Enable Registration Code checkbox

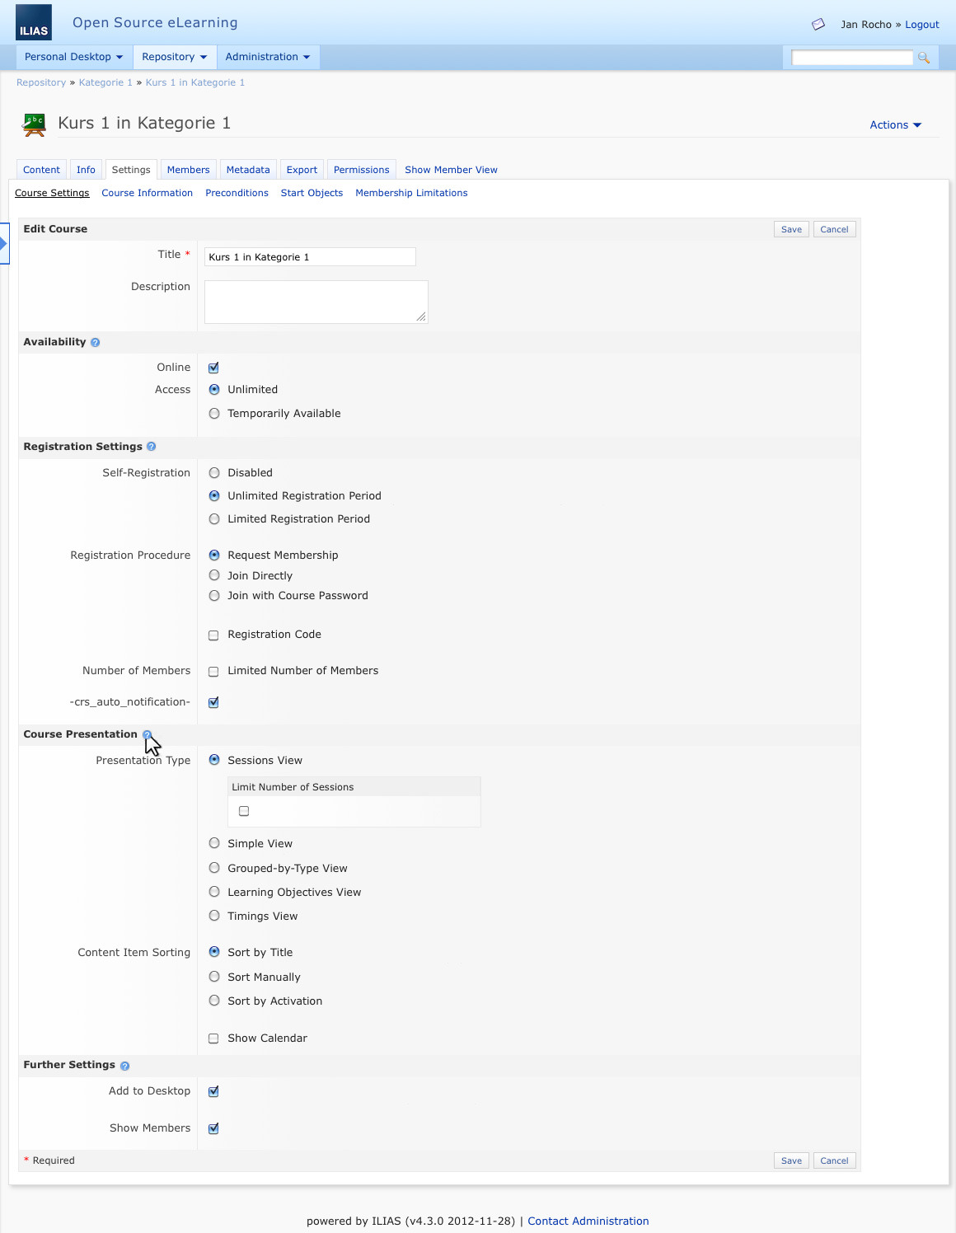tap(213, 635)
